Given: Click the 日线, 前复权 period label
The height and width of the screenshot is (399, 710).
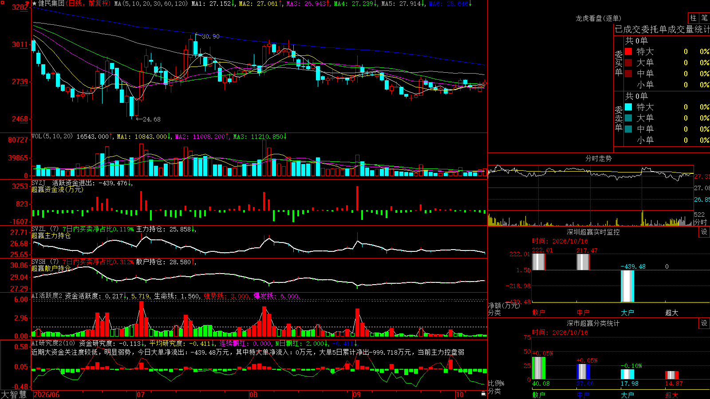Looking at the screenshot, I should point(88,4).
